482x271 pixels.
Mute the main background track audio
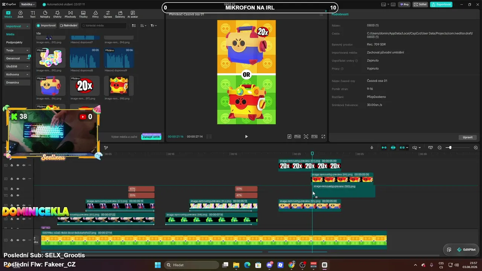pos(24,240)
